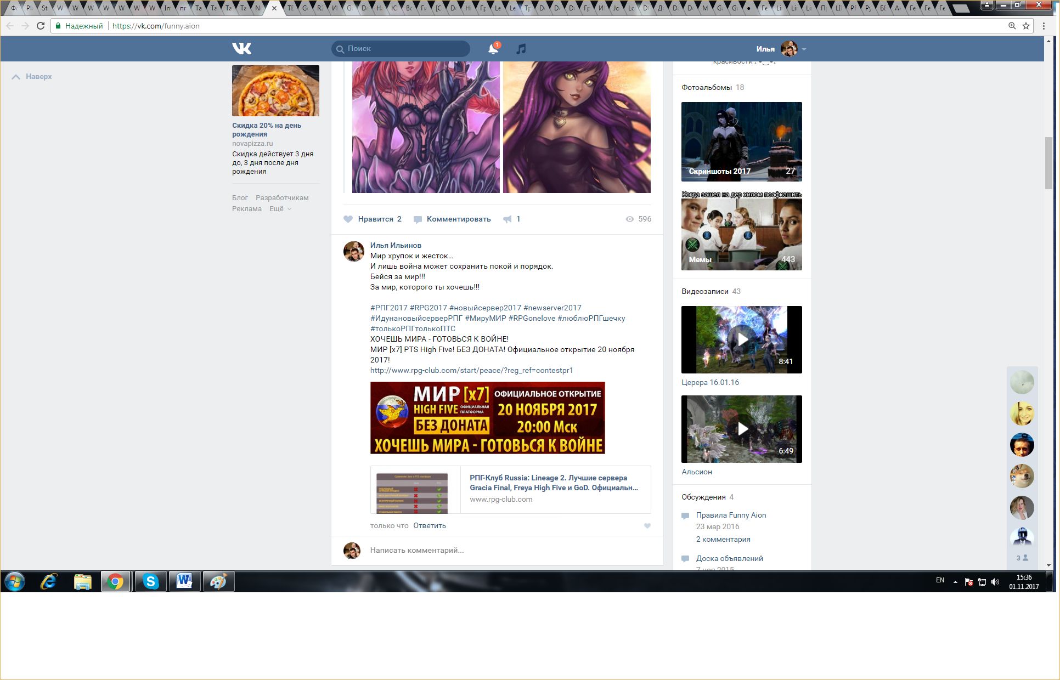Viewport: 1060px width, 680px height.
Task: Open the dog avatar in chat sidebar
Action: [x=1022, y=476]
